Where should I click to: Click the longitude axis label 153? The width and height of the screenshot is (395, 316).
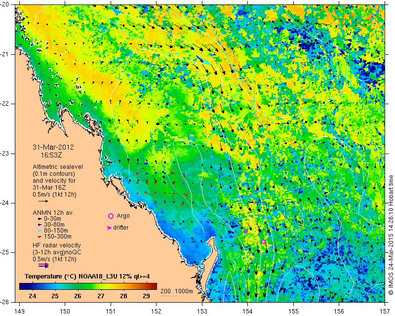[x=202, y=312]
